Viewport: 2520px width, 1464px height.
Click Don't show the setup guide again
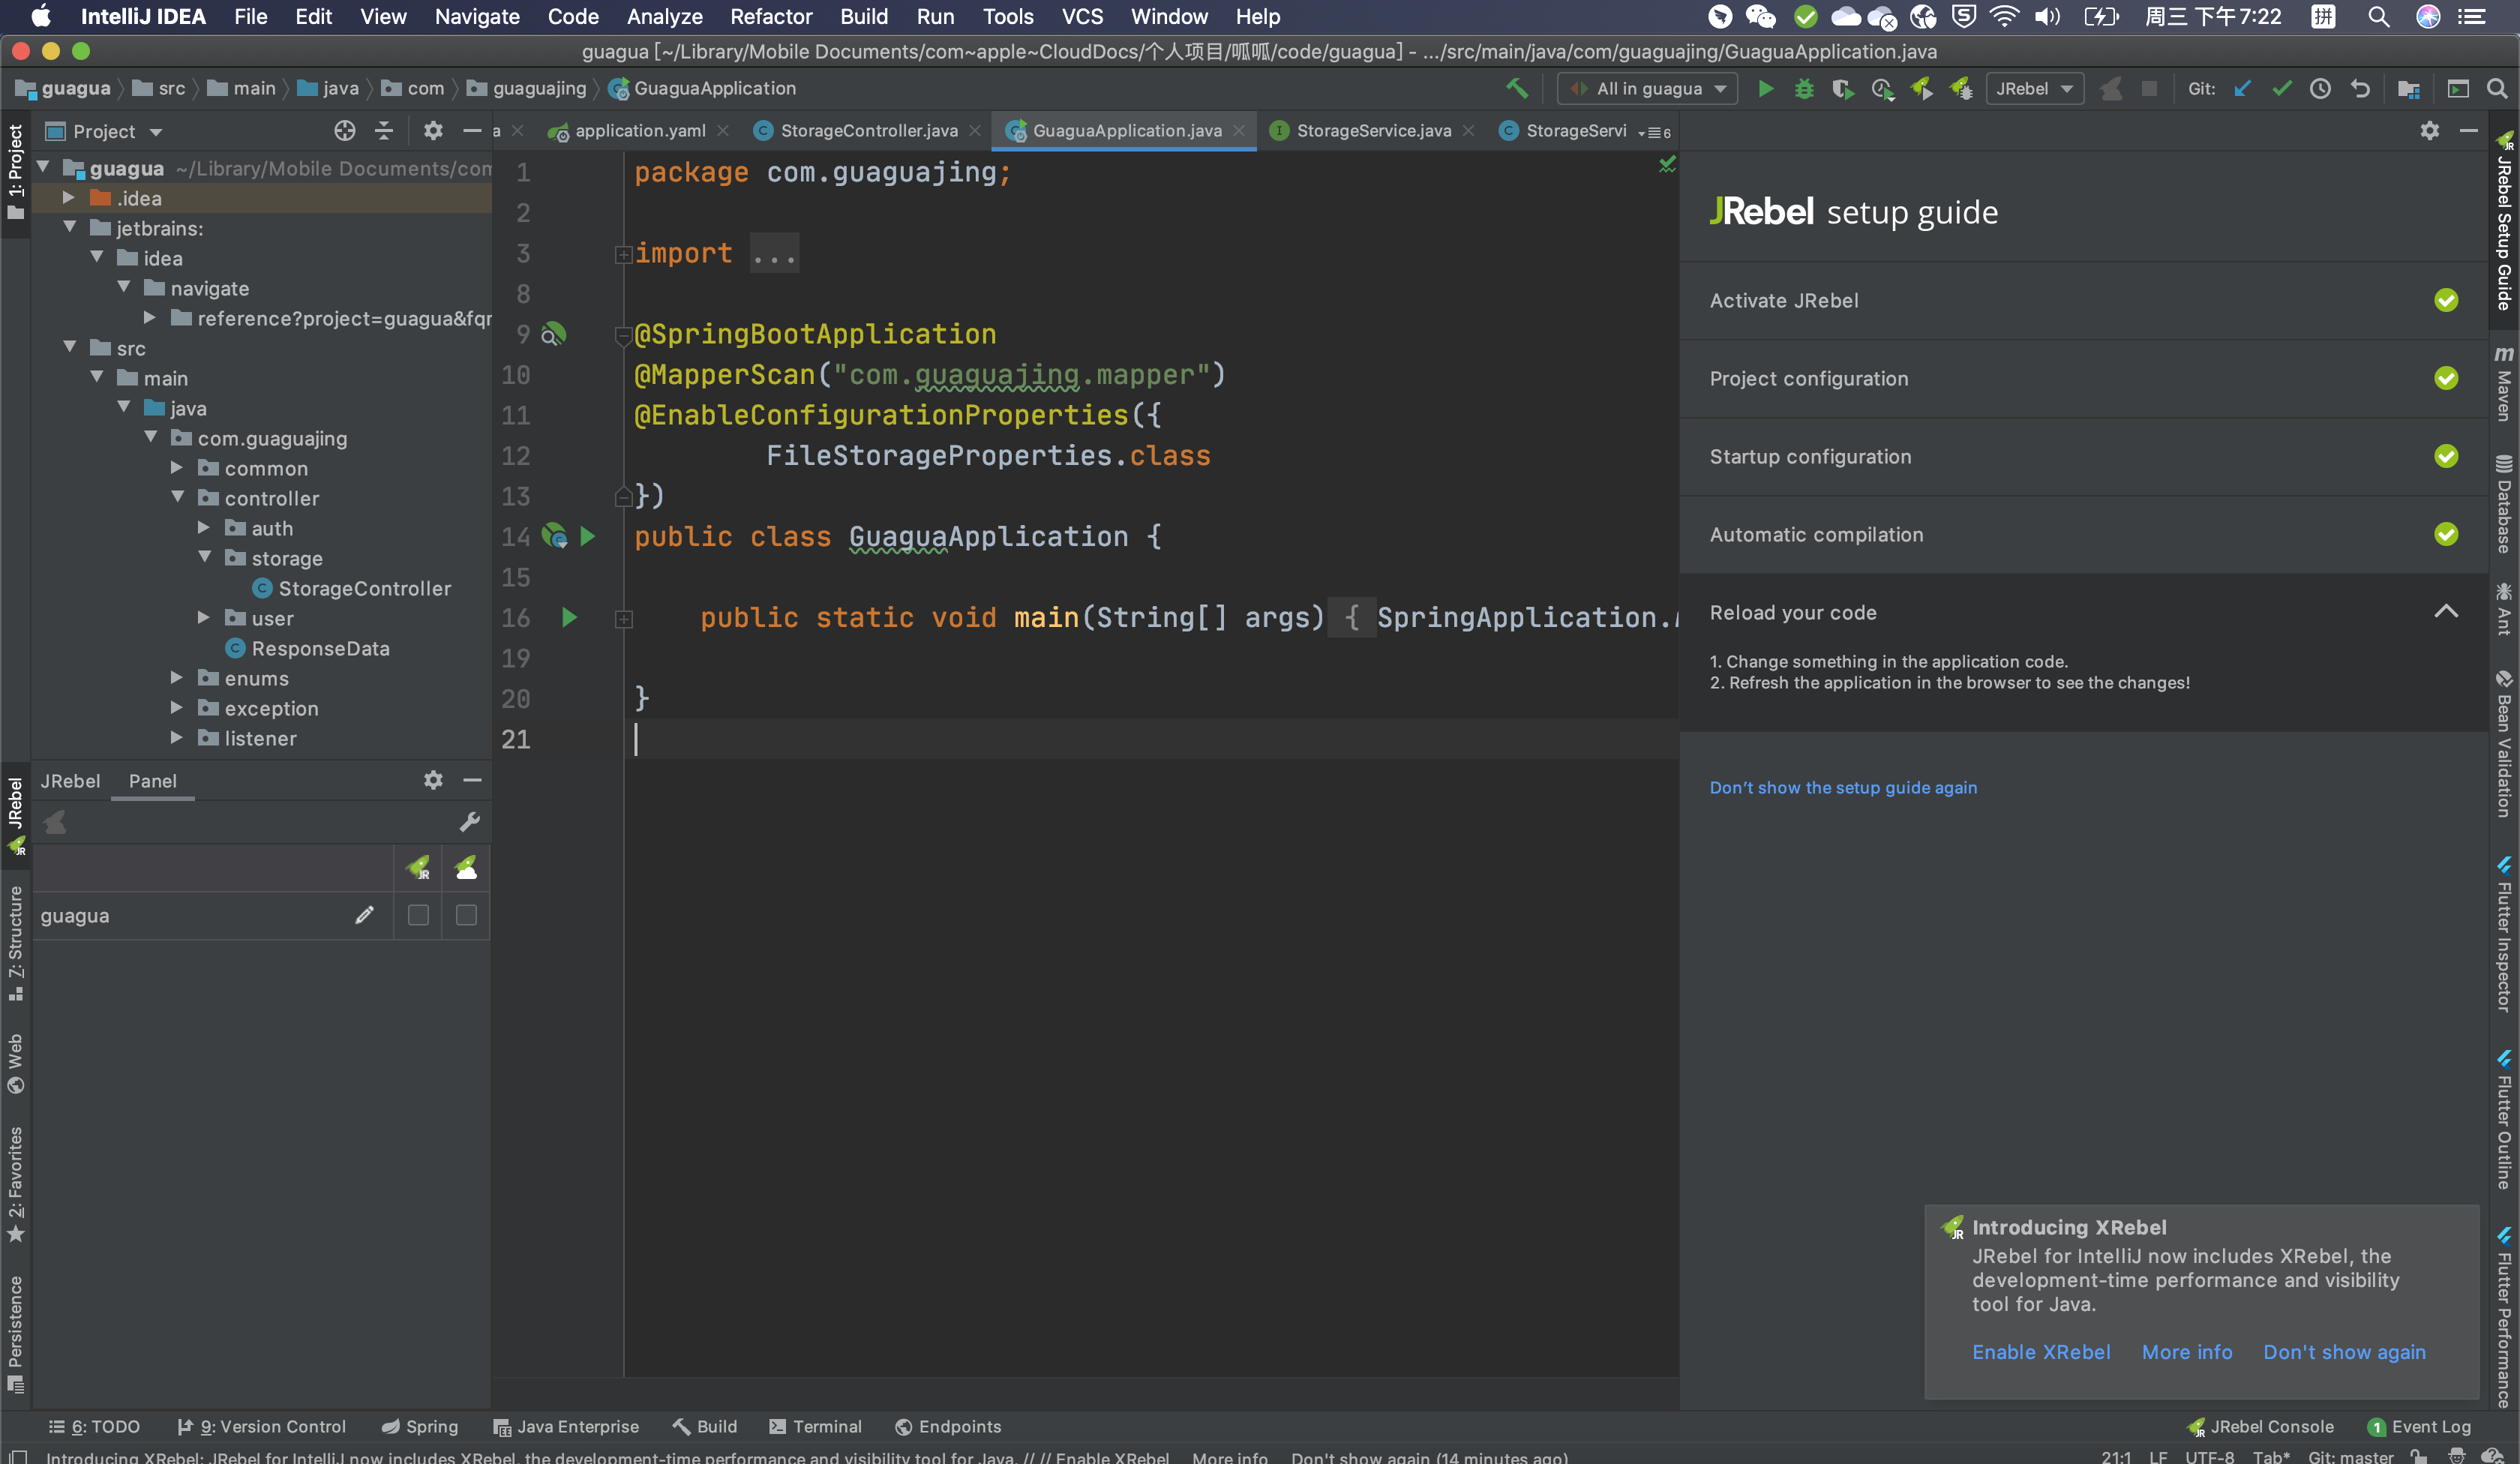(1842, 788)
